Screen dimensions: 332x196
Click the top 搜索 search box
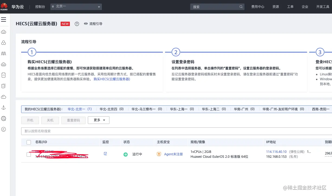coord(217,7)
